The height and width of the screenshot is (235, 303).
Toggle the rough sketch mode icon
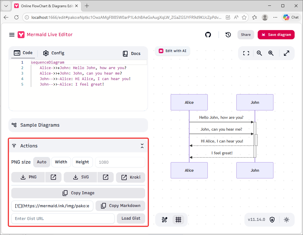click(164, 220)
